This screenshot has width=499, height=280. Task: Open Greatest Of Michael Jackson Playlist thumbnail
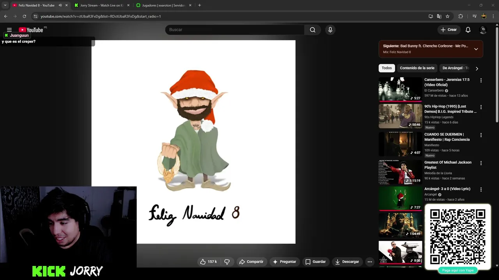click(x=400, y=172)
